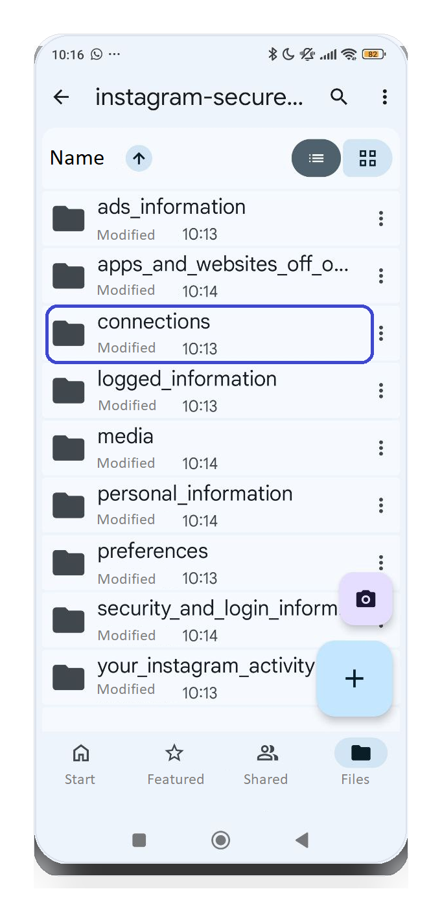Screen dimensions: 442x922
Task: Open the overflow menu in the top bar
Action: click(384, 97)
